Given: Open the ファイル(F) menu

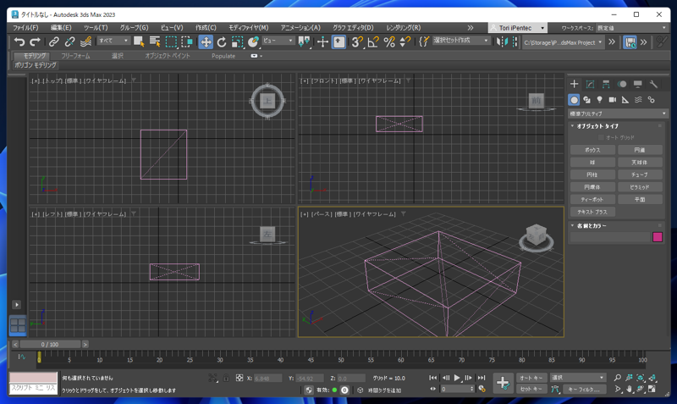Looking at the screenshot, I should tap(25, 28).
